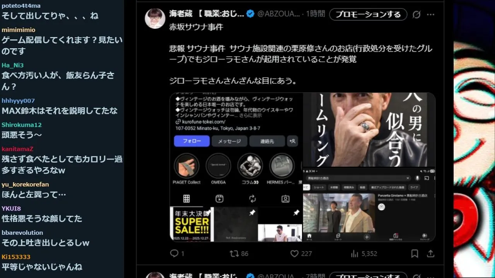Screen dimensions: 495x278
Task: Open the 1時間 timestamp link
Action: coord(316,14)
